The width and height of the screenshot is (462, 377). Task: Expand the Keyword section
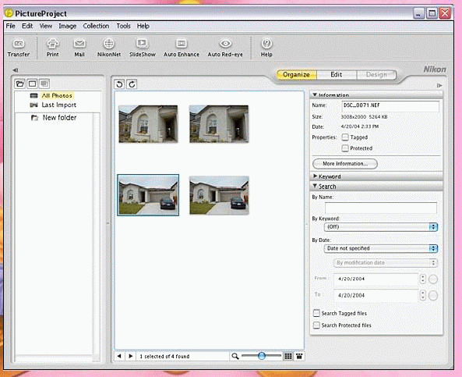pyautogui.click(x=315, y=176)
